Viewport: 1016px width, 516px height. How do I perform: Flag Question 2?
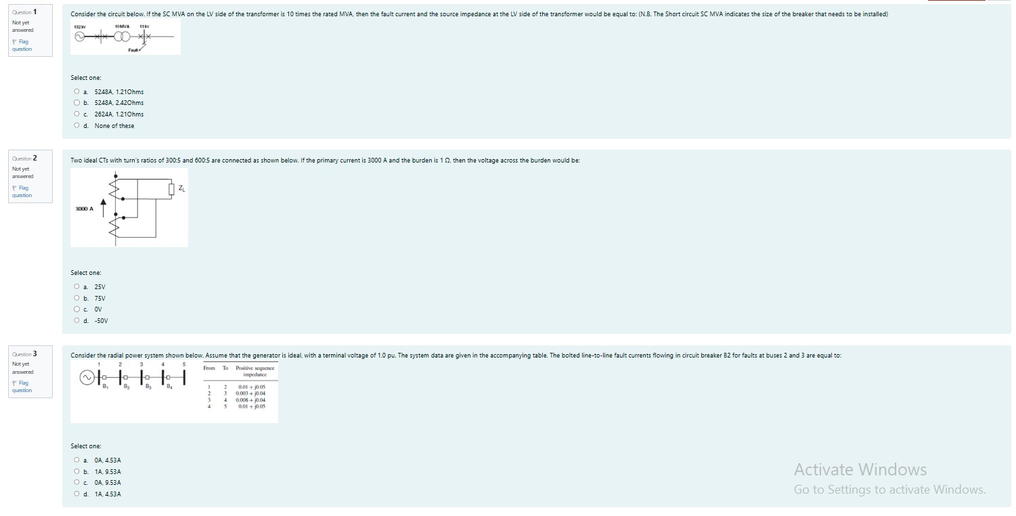pos(22,192)
